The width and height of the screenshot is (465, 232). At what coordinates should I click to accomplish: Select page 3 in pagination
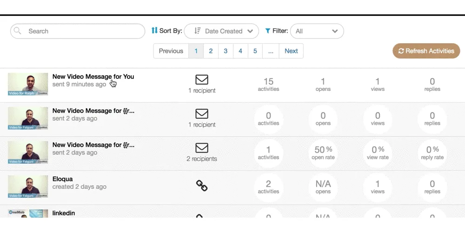point(226,51)
